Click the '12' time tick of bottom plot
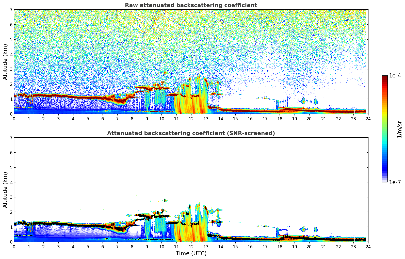 [x=191, y=247]
